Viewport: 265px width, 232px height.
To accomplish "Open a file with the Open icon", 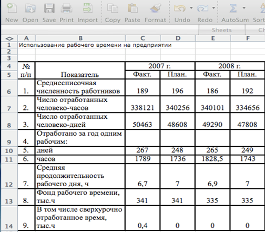I will (x=30, y=8).
